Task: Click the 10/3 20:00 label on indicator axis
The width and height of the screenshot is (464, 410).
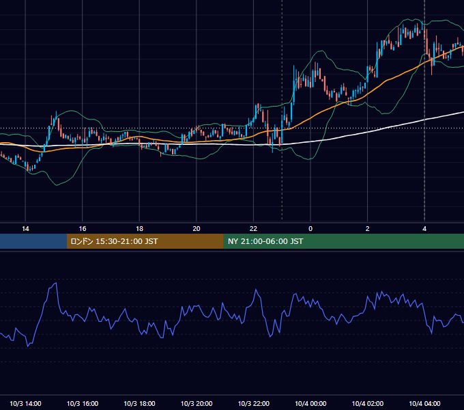Action: tap(197, 403)
